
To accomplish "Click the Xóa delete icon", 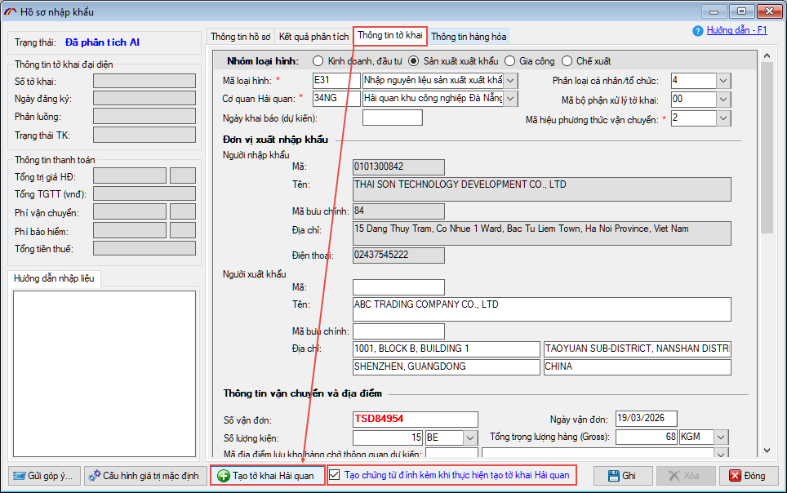I will (x=674, y=476).
